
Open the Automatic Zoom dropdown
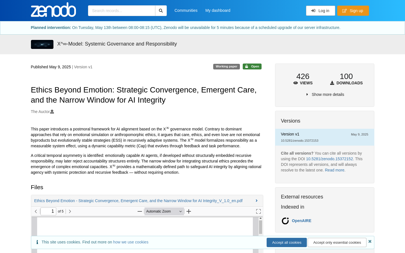(x=164, y=211)
